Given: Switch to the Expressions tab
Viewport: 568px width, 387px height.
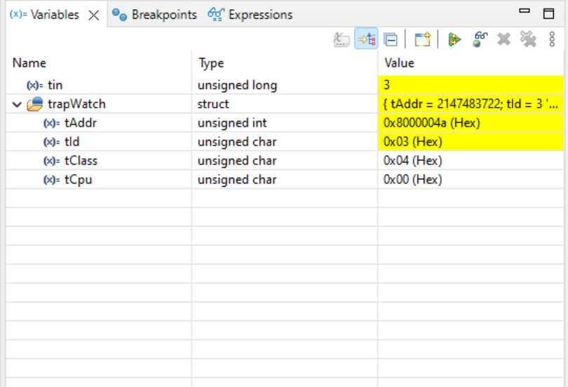Looking at the screenshot, I should (x=251, y=15).
